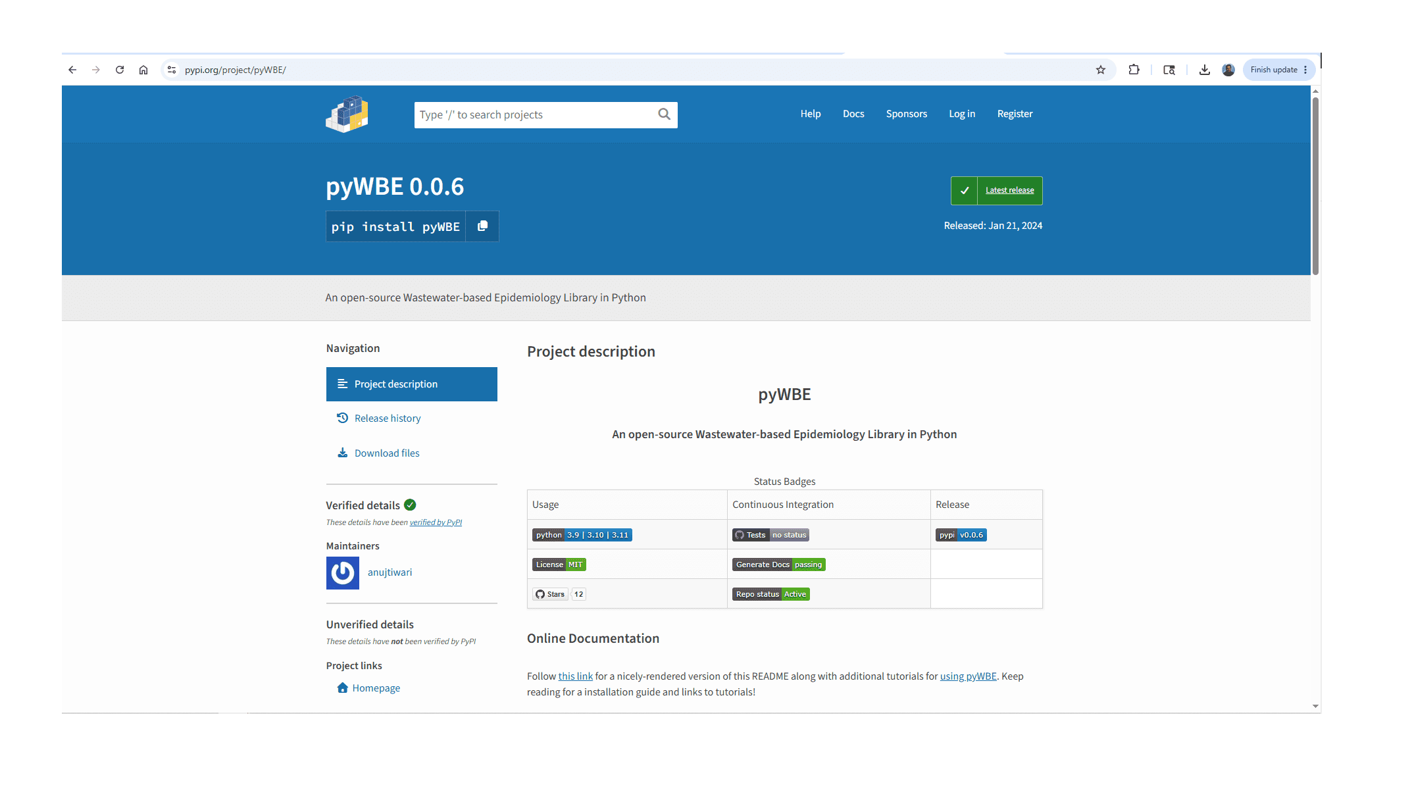Open the Chrome three-dot menu

(1306, 70)
